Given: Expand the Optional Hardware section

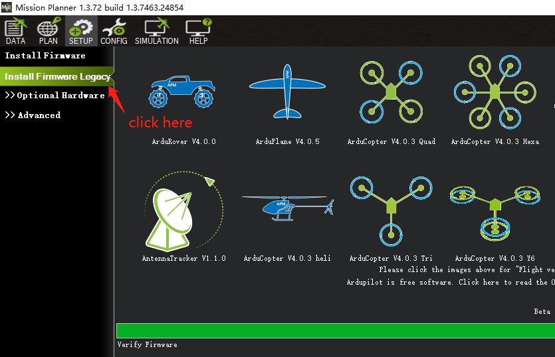Looking at the screenshot, I should [x=55, y=96].
